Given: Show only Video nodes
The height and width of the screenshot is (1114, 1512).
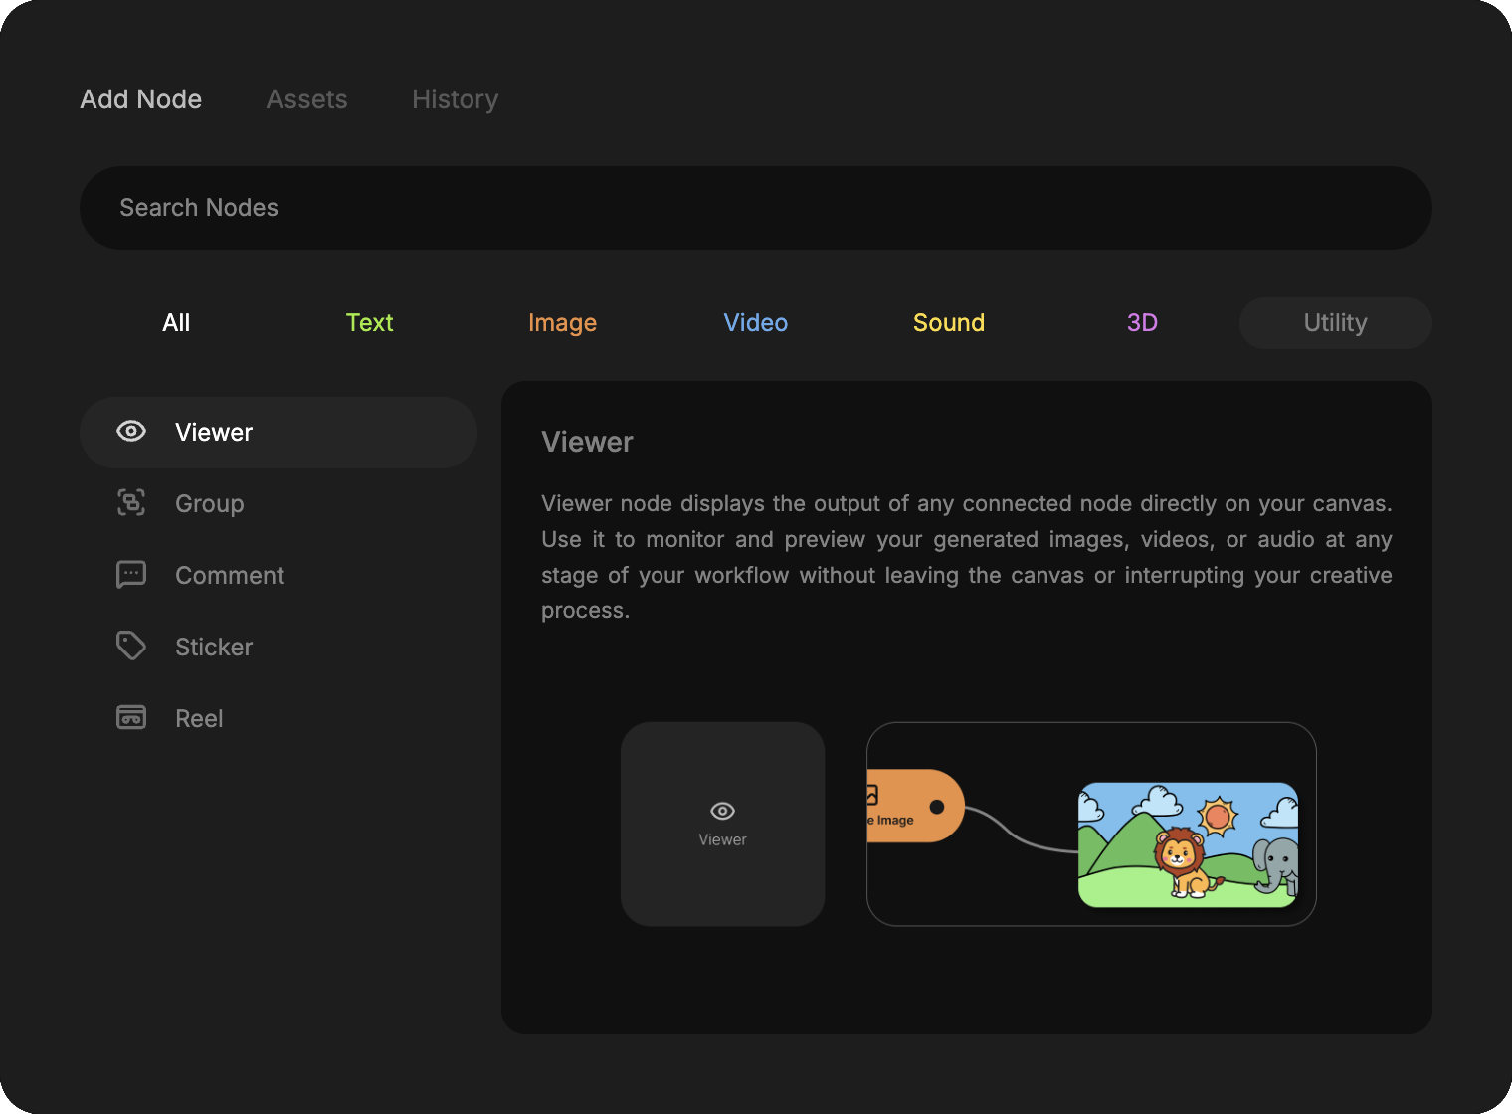Looking at the screenshot, I should pos(755,323).
